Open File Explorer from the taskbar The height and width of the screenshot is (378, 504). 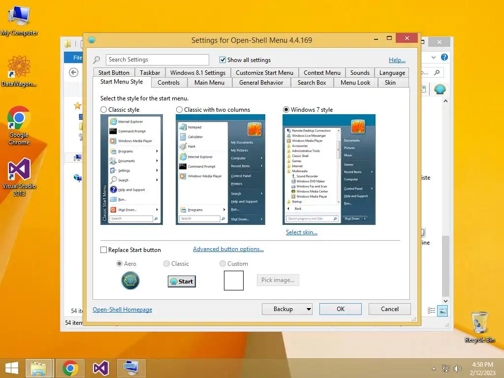tap(38, 368)
